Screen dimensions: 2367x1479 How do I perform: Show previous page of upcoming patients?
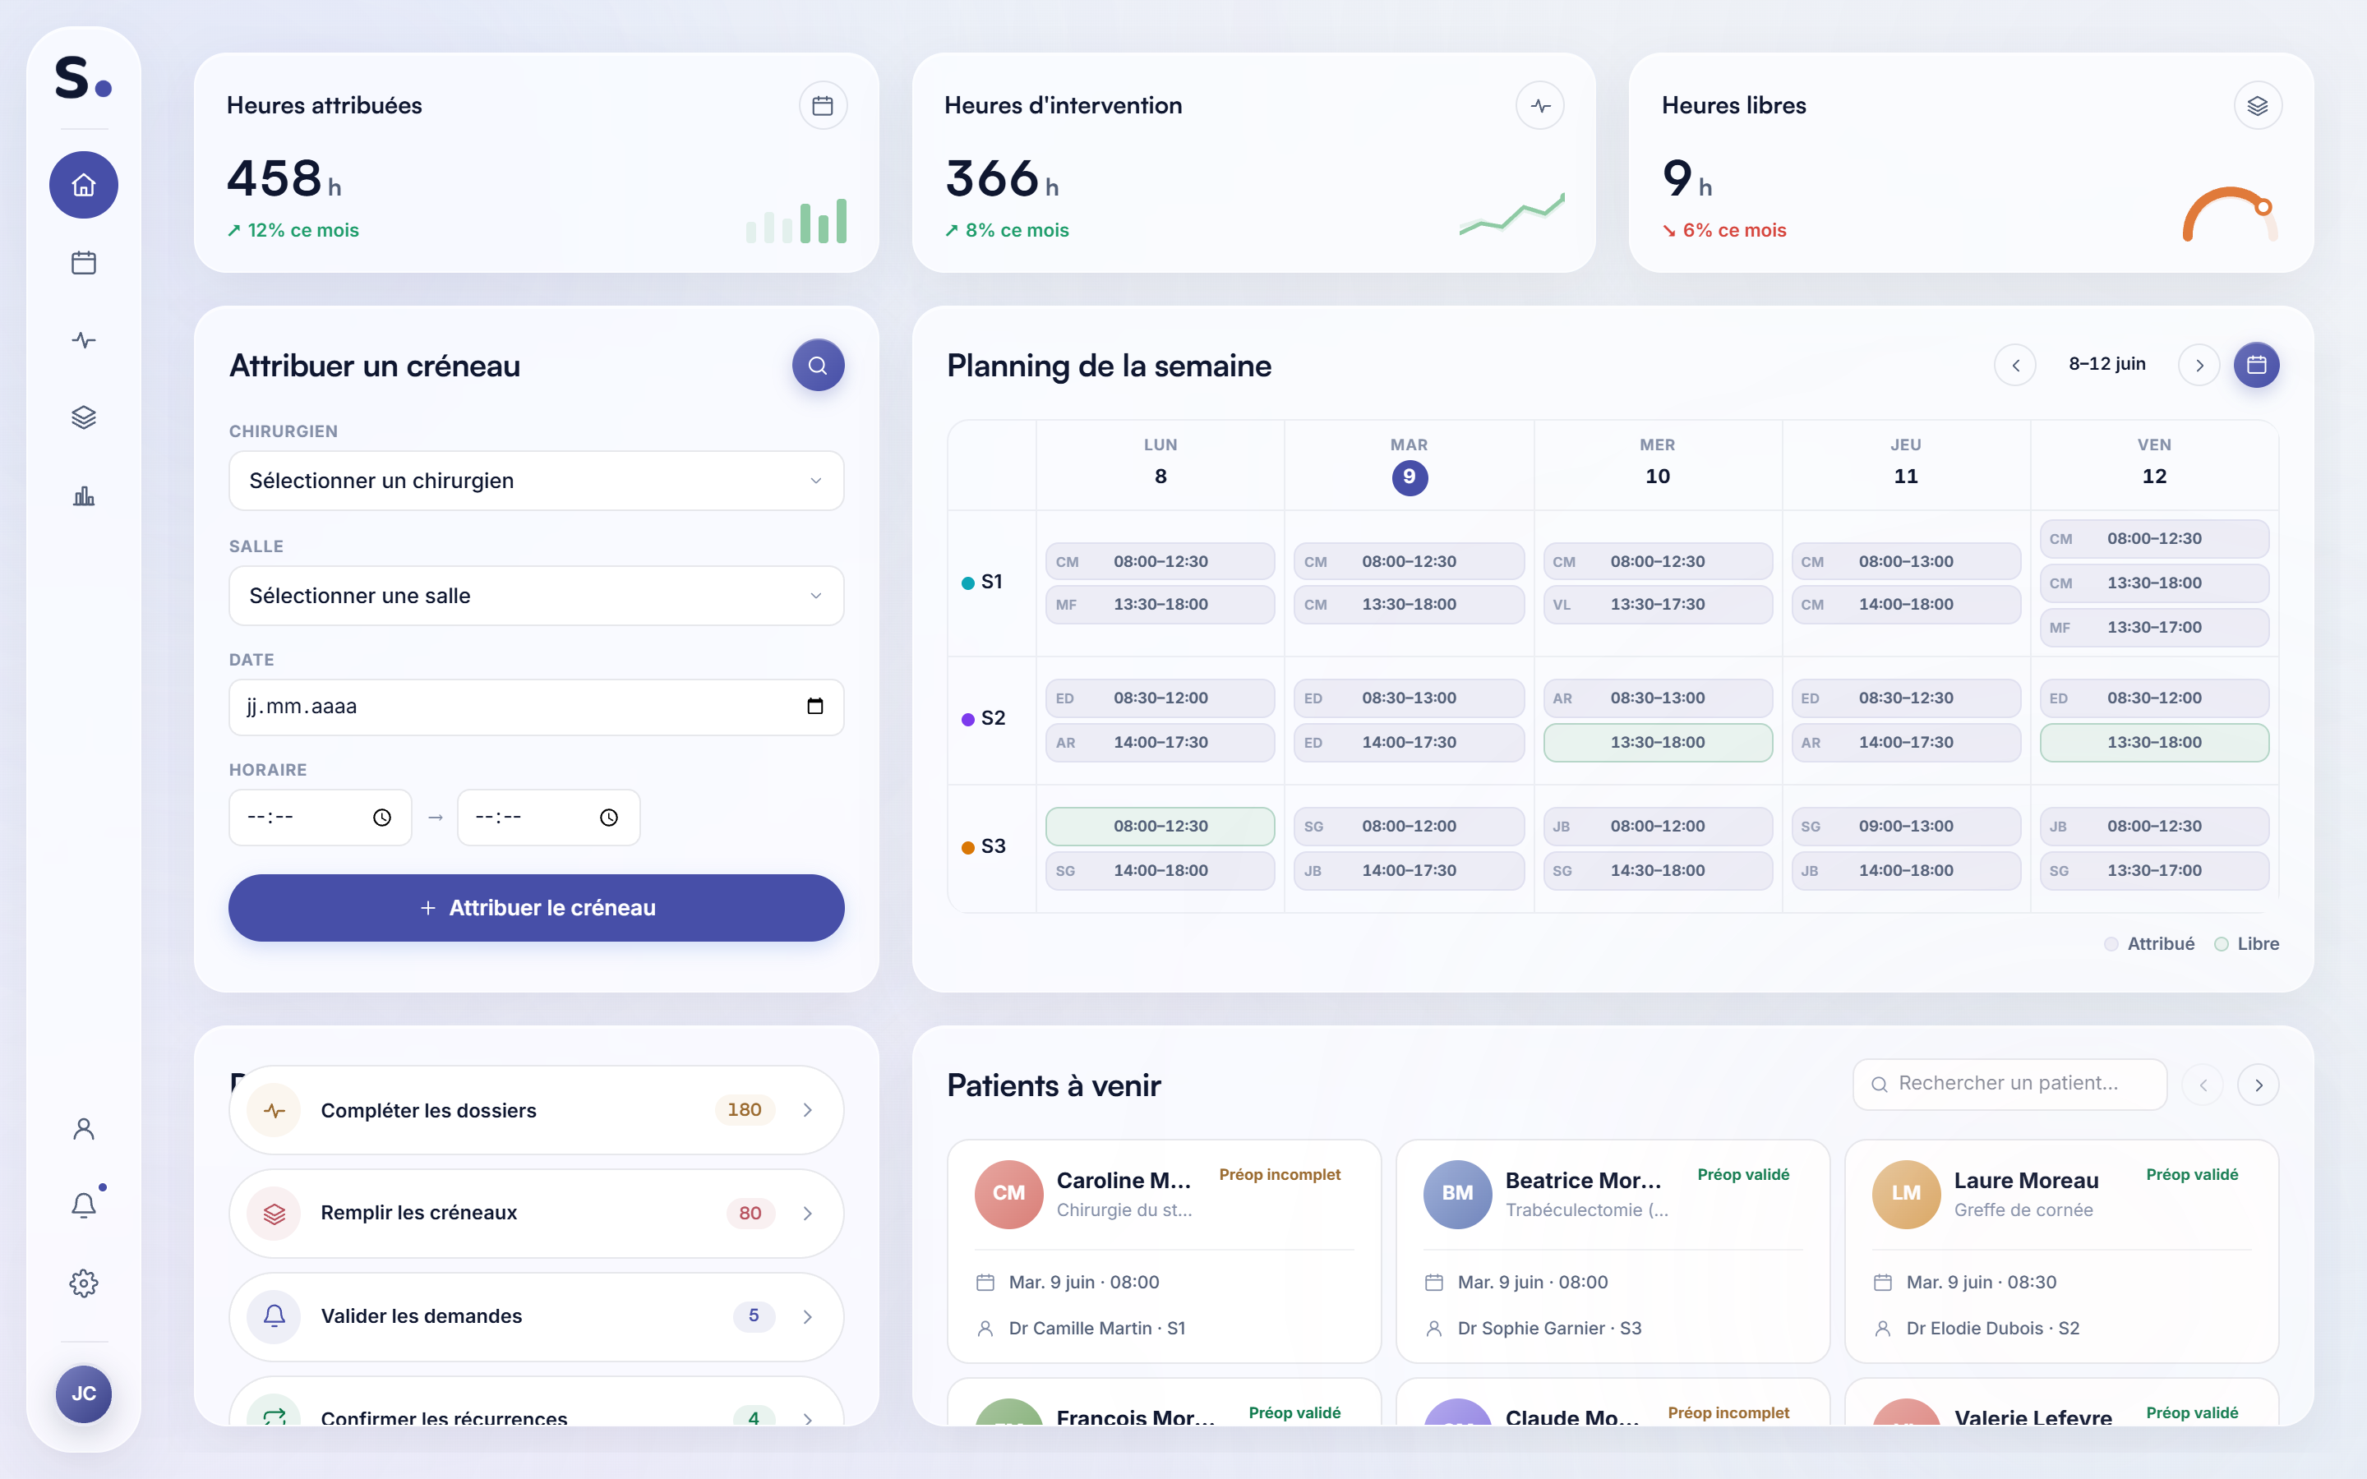2203,1085
